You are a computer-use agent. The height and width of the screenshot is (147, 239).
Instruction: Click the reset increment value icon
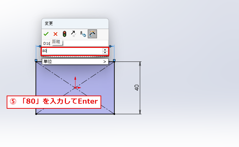(83, 34)
